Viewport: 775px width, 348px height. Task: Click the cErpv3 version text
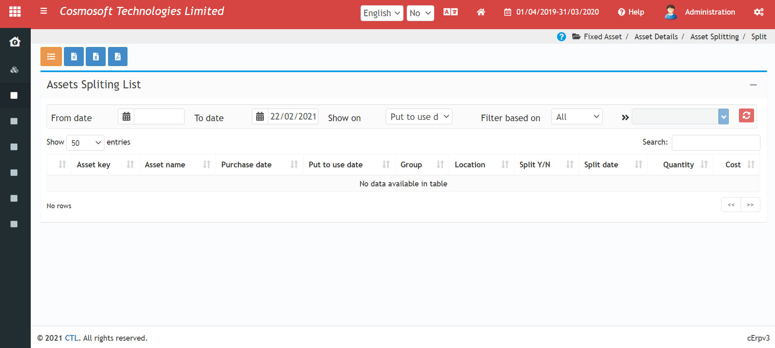[758, 338]
